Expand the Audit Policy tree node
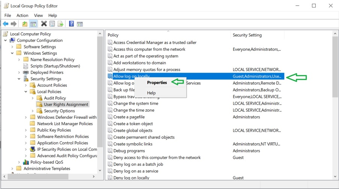 pos(33,98)
